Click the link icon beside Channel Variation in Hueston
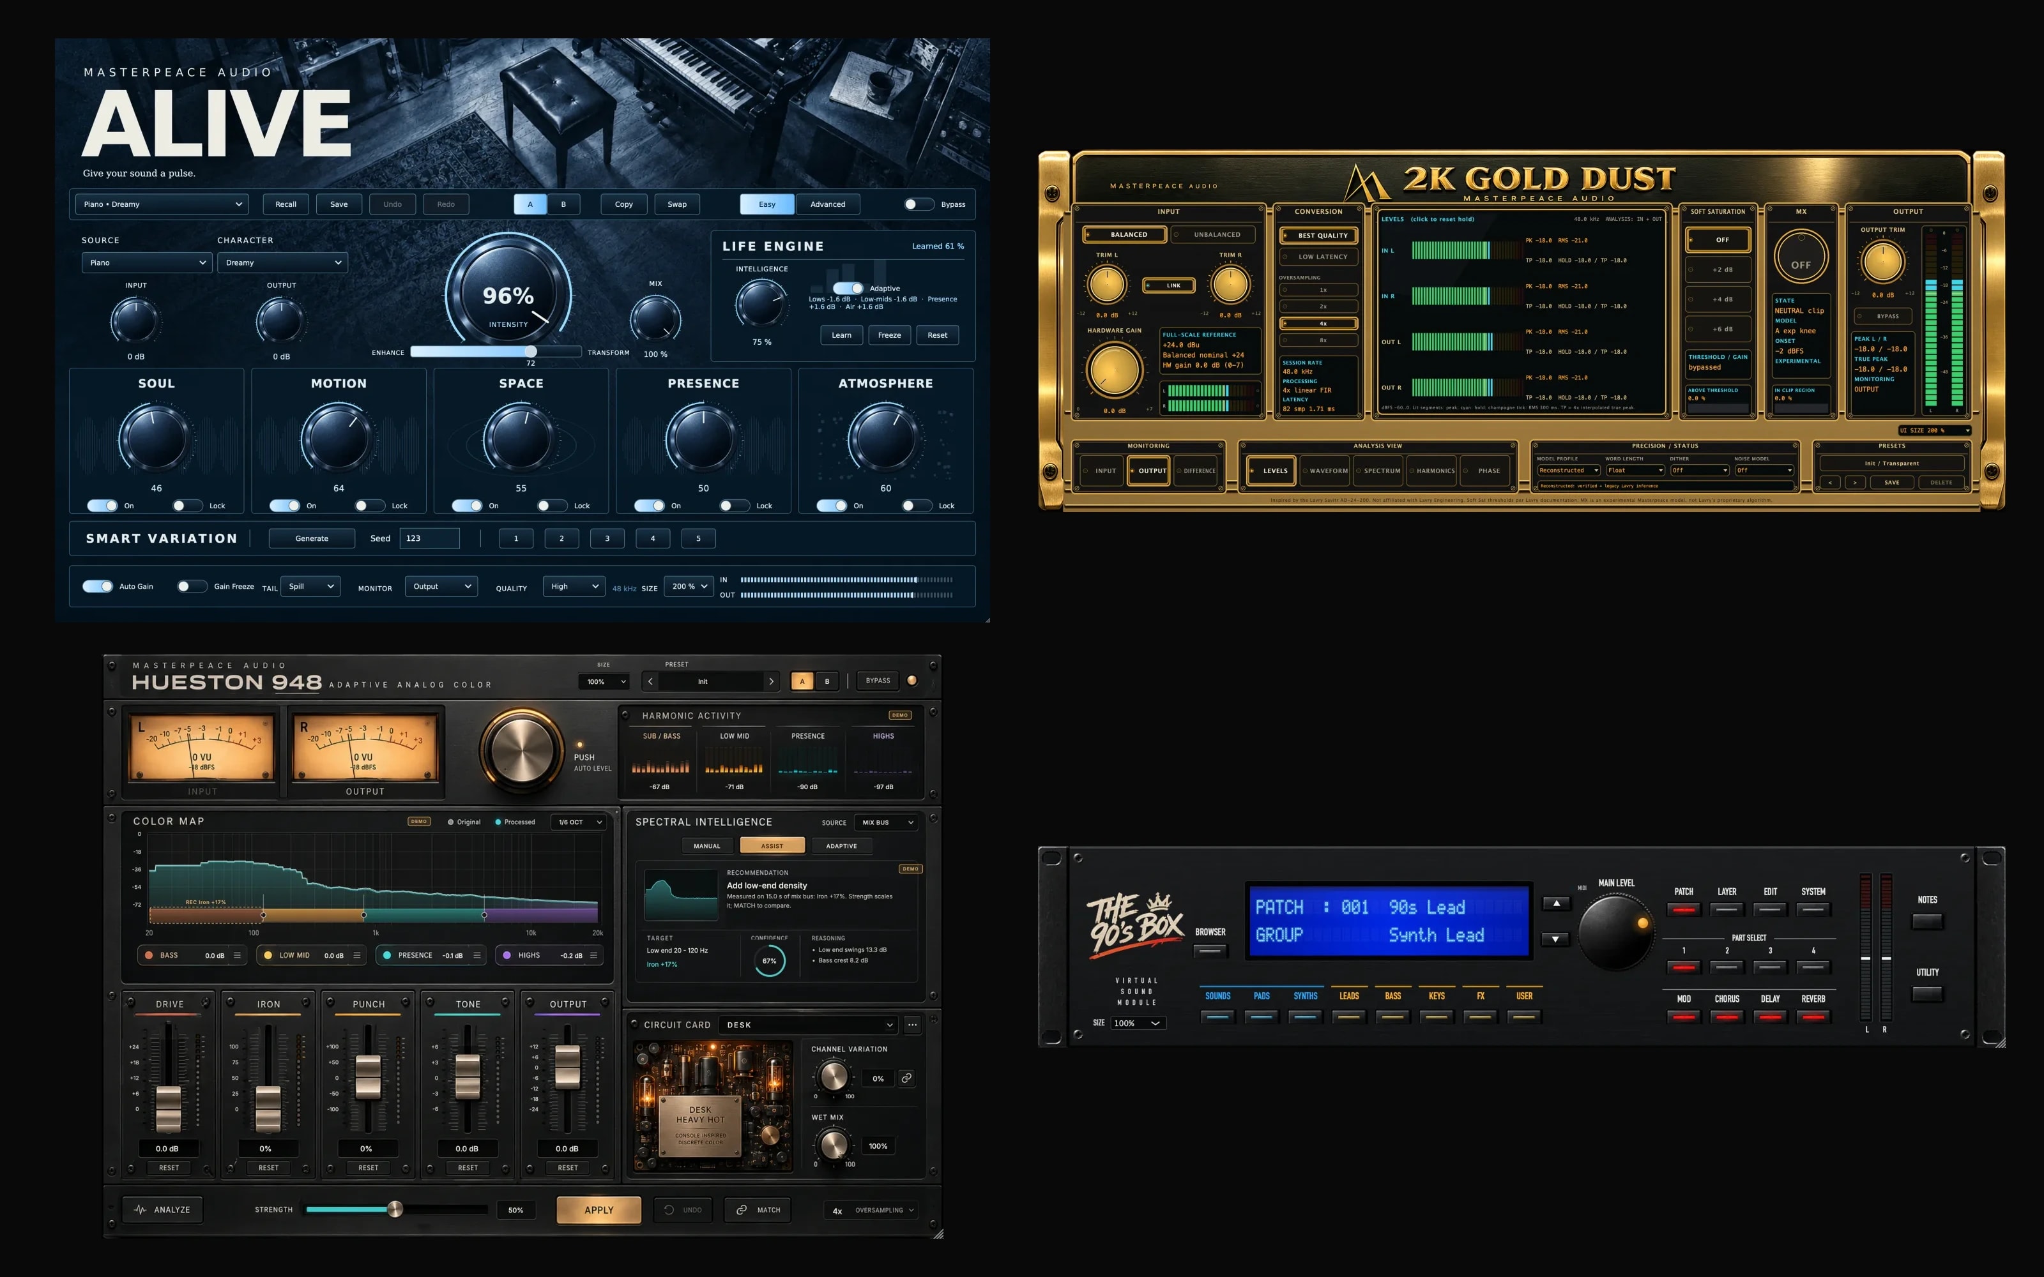 [906, 1078]
